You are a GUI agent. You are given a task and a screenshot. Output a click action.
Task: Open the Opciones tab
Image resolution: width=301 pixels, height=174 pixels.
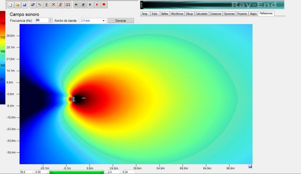click(229, 14)
